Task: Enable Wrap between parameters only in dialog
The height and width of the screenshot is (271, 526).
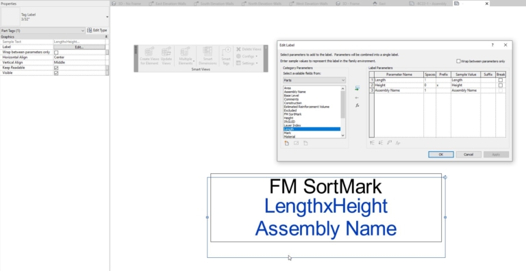Action: (x=458, y=61)
